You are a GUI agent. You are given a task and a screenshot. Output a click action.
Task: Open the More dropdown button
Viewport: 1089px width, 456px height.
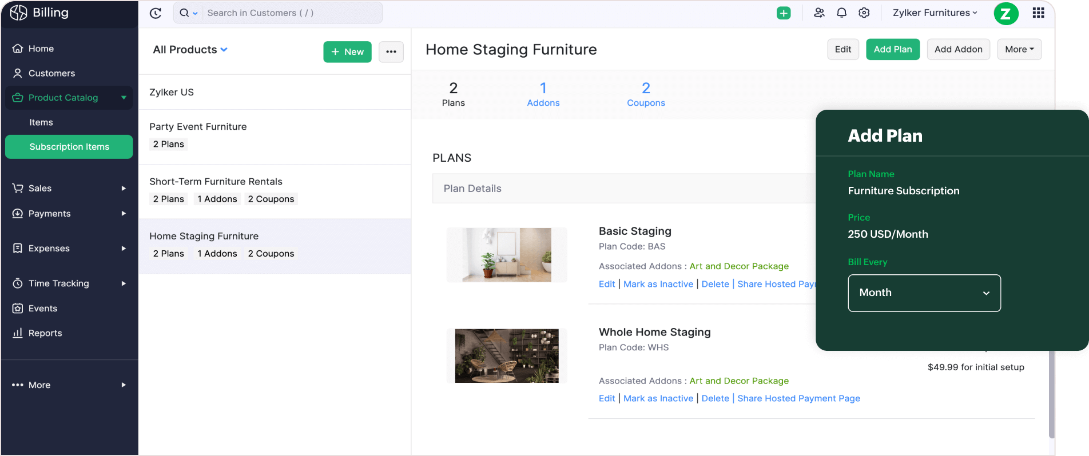coord(1019,49)
